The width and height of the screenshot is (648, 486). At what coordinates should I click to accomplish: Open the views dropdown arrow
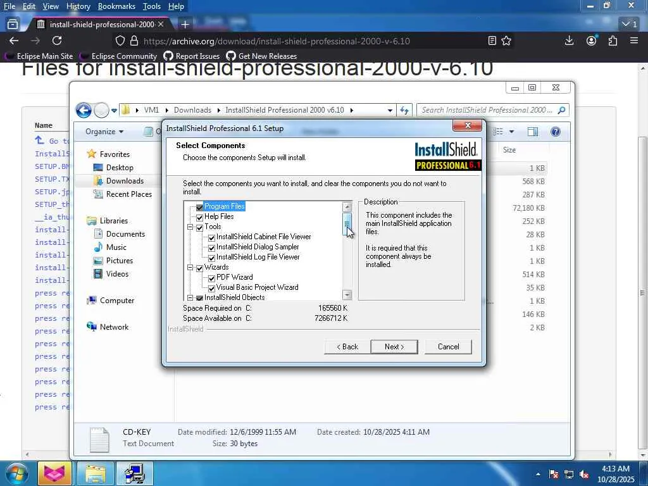click(511, 132)
